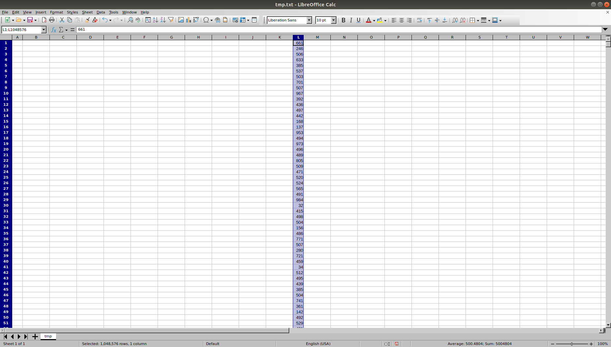Image resolution: width=611 pixels, height=347 pixels.
Task: Clear direct formatting icon
Action: coord(95,20)
